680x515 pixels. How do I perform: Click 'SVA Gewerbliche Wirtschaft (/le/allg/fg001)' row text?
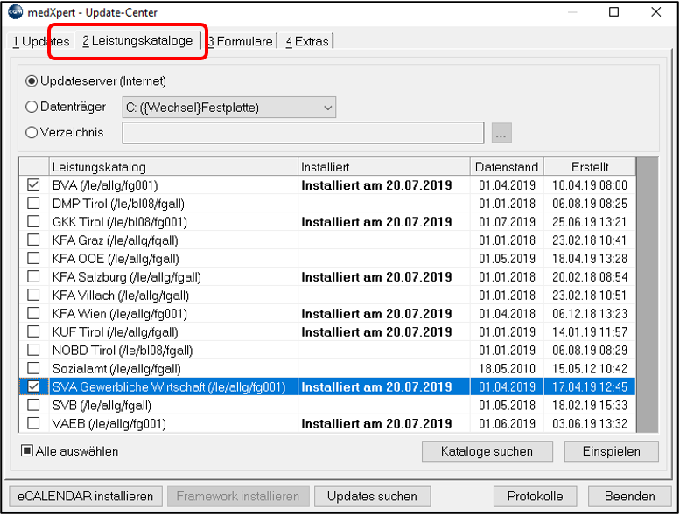pos(169,386)
